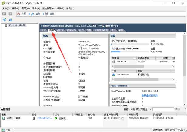187x132 pixels.
Task: Click second 清单 host inventory icon
Action: click(x=46, y=14)
